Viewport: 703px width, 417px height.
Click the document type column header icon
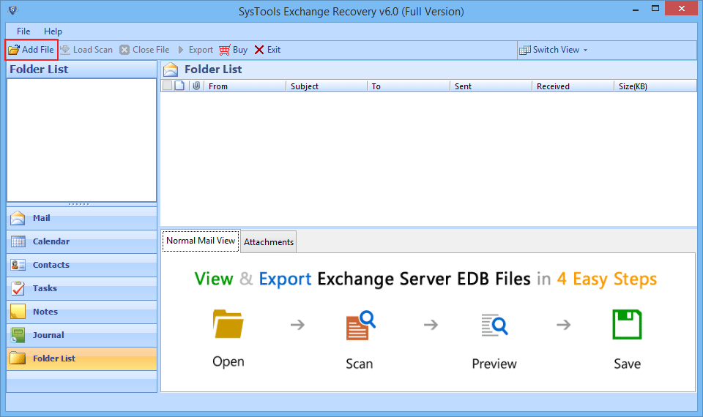pyautogui.click(x=179, y=86)
